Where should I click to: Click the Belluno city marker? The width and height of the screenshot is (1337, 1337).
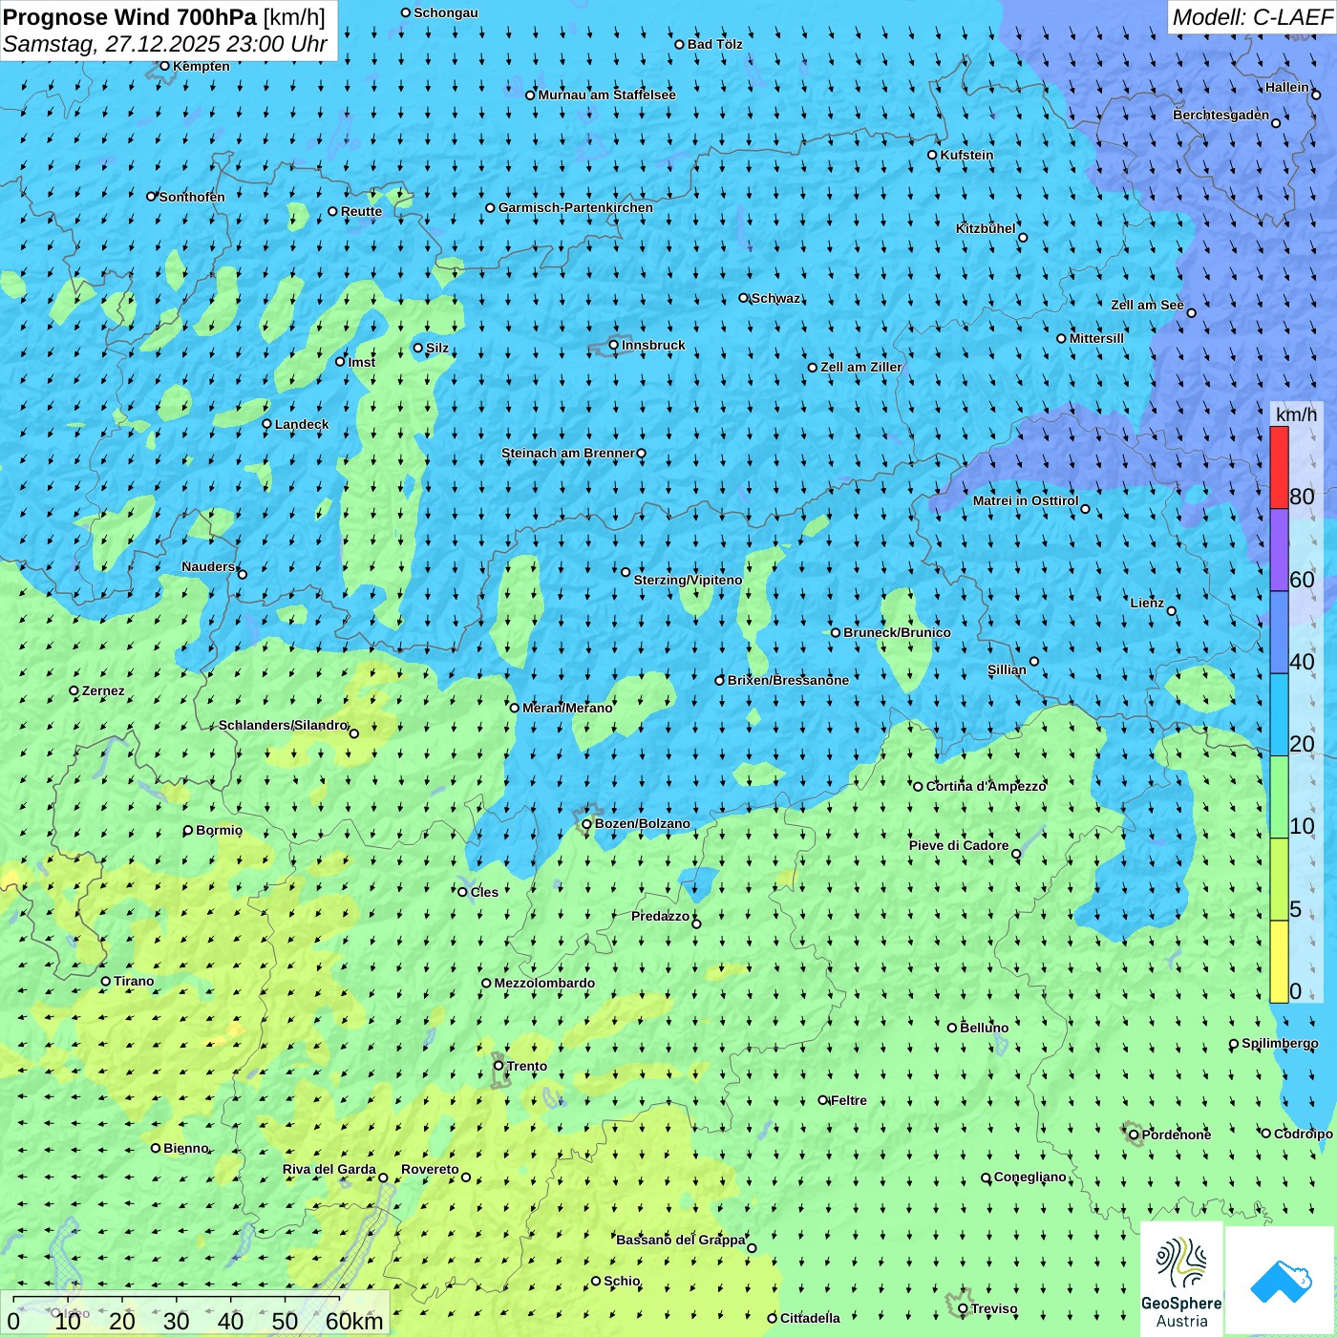point(952,1028)
